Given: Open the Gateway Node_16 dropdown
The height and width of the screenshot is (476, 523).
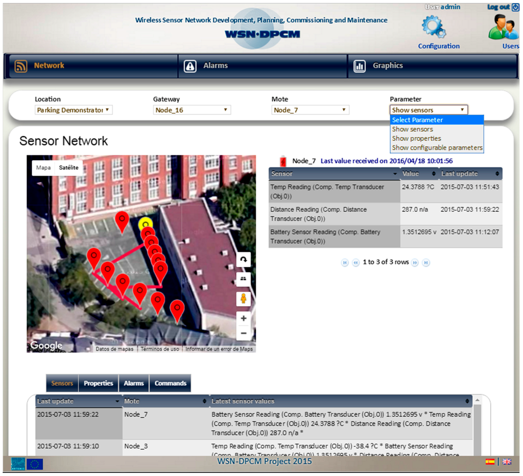Looking at the screenshot, I should pyautogui.click(x=192, y=110).
